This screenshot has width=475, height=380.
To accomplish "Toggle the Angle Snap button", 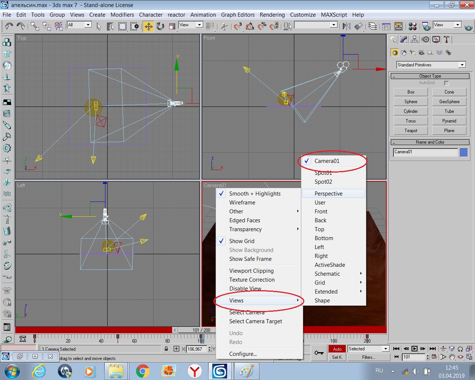I will [x=250, y=26].
